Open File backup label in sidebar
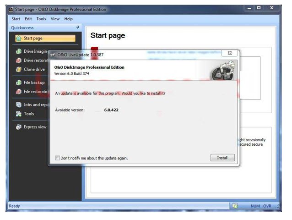 34,82
